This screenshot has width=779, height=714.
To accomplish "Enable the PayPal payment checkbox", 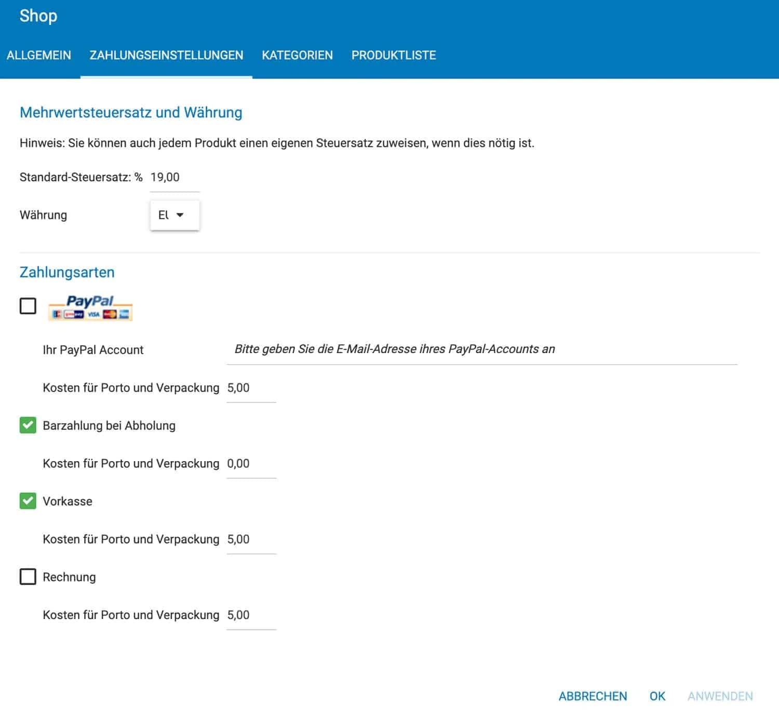I will (x=28, y=306).
